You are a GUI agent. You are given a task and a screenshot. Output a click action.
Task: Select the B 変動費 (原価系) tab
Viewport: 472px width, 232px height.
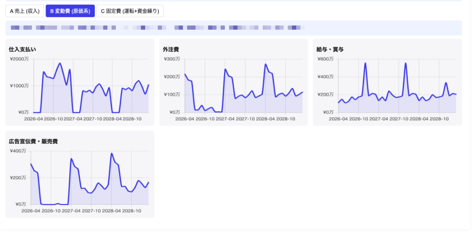pos(70,11)
